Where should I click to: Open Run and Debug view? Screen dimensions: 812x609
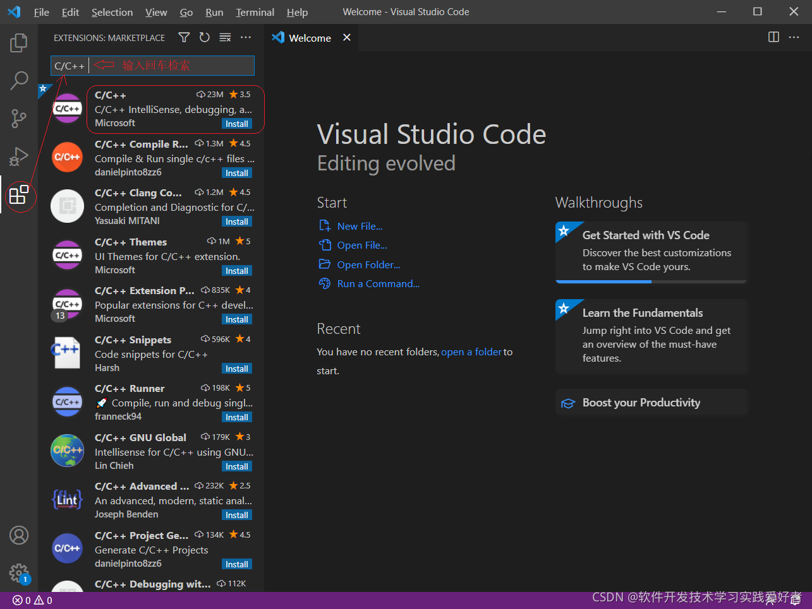19,156
